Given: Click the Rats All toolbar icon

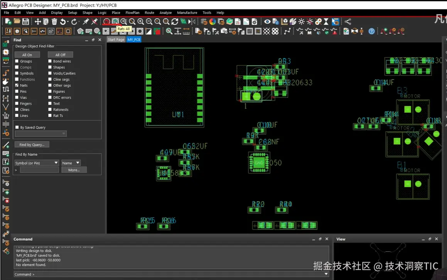Looking at the screenshot, I should [x=115, y=22].
